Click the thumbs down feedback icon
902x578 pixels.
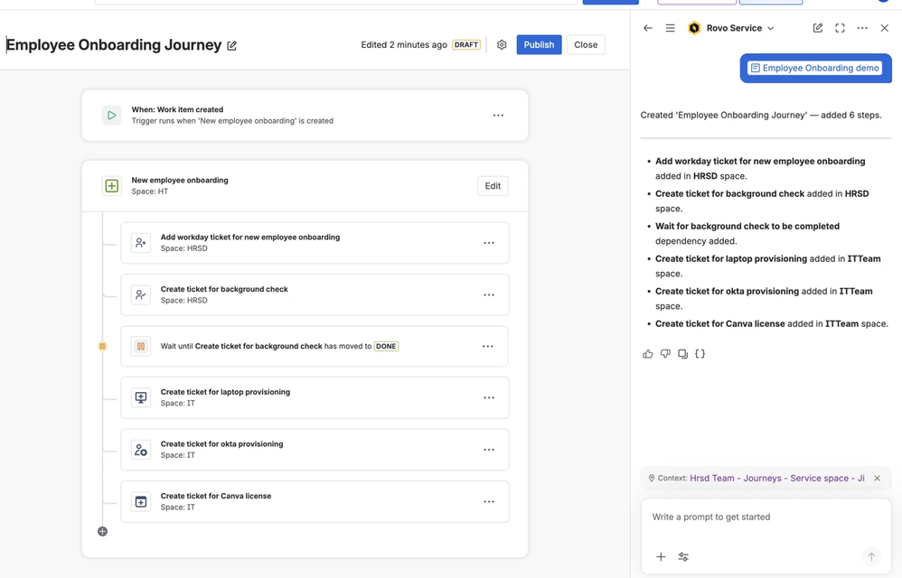click(665, 354)
